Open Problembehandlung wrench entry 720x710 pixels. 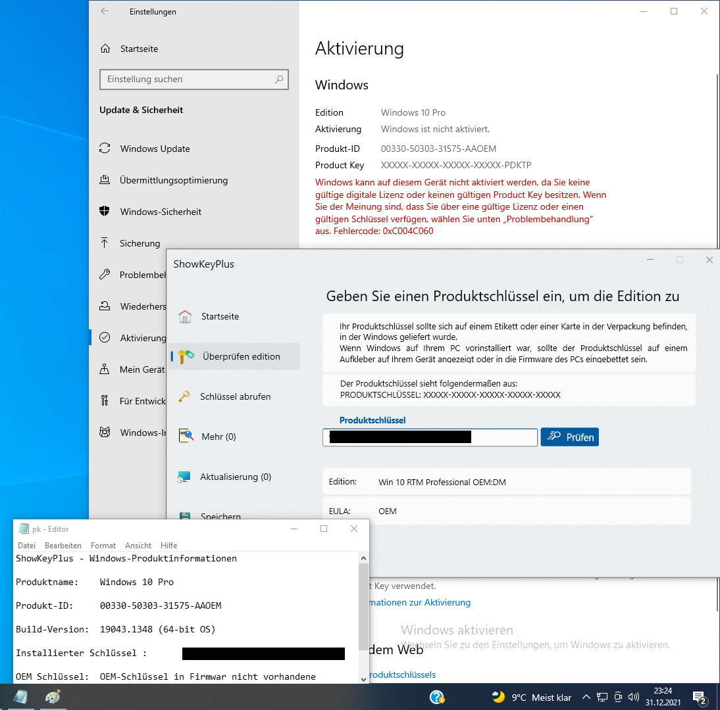[132, 275]
